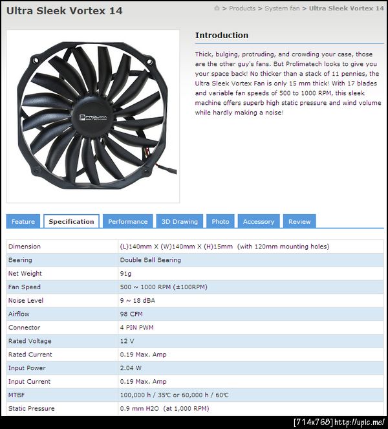Click the Rated Voltage label

[30, 341]
